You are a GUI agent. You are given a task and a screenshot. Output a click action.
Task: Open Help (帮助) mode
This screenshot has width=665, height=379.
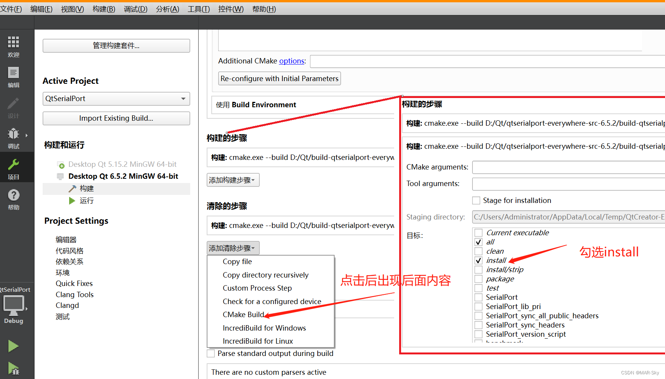[13, 199]
